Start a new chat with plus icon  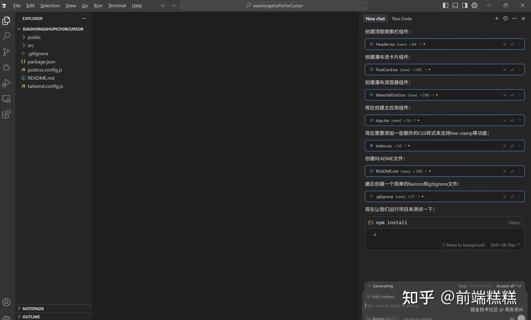[x=496, y=18]
